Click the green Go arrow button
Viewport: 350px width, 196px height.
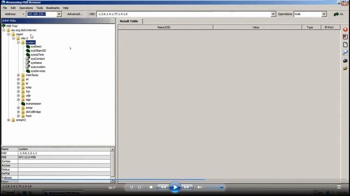click(x=339, y=14)
